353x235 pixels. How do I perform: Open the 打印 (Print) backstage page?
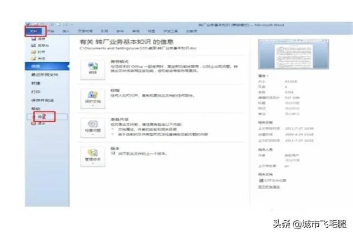pos(35,92)
